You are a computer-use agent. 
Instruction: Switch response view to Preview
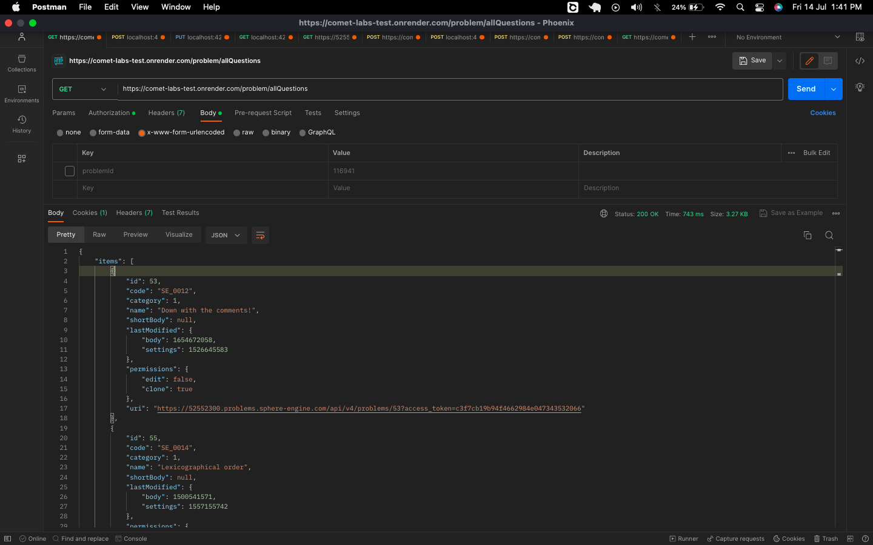[x=135, y=235]
